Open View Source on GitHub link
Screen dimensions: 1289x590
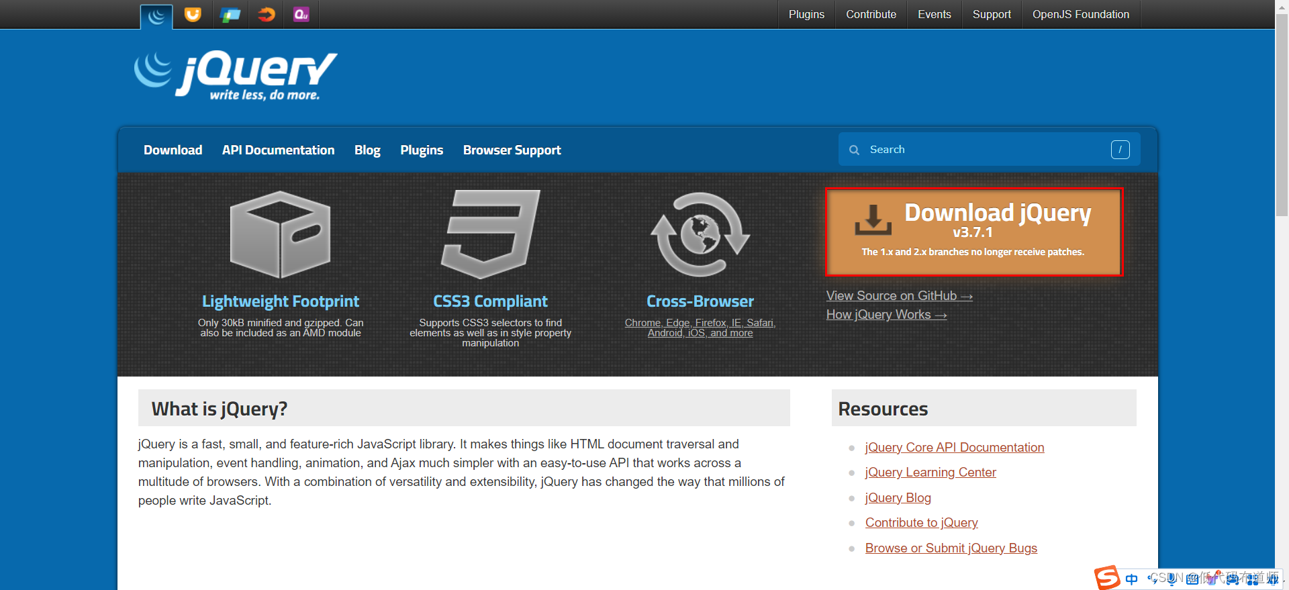[899, 296]
